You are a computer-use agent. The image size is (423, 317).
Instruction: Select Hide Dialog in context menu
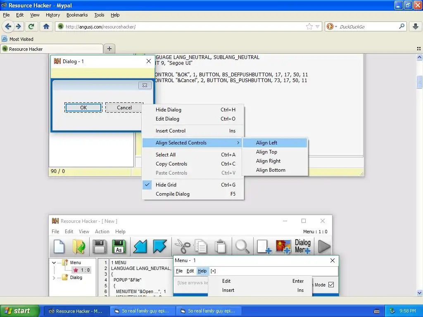pos(193,110)
